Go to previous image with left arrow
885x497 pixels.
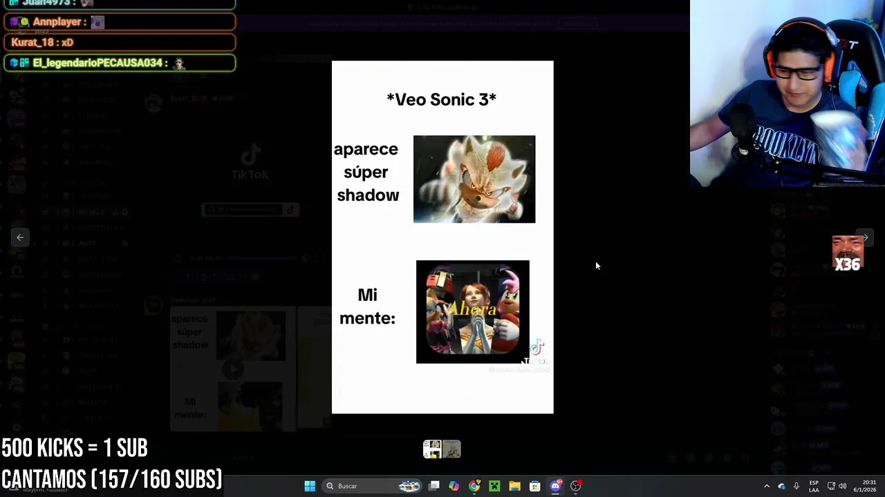click(20, 237)
